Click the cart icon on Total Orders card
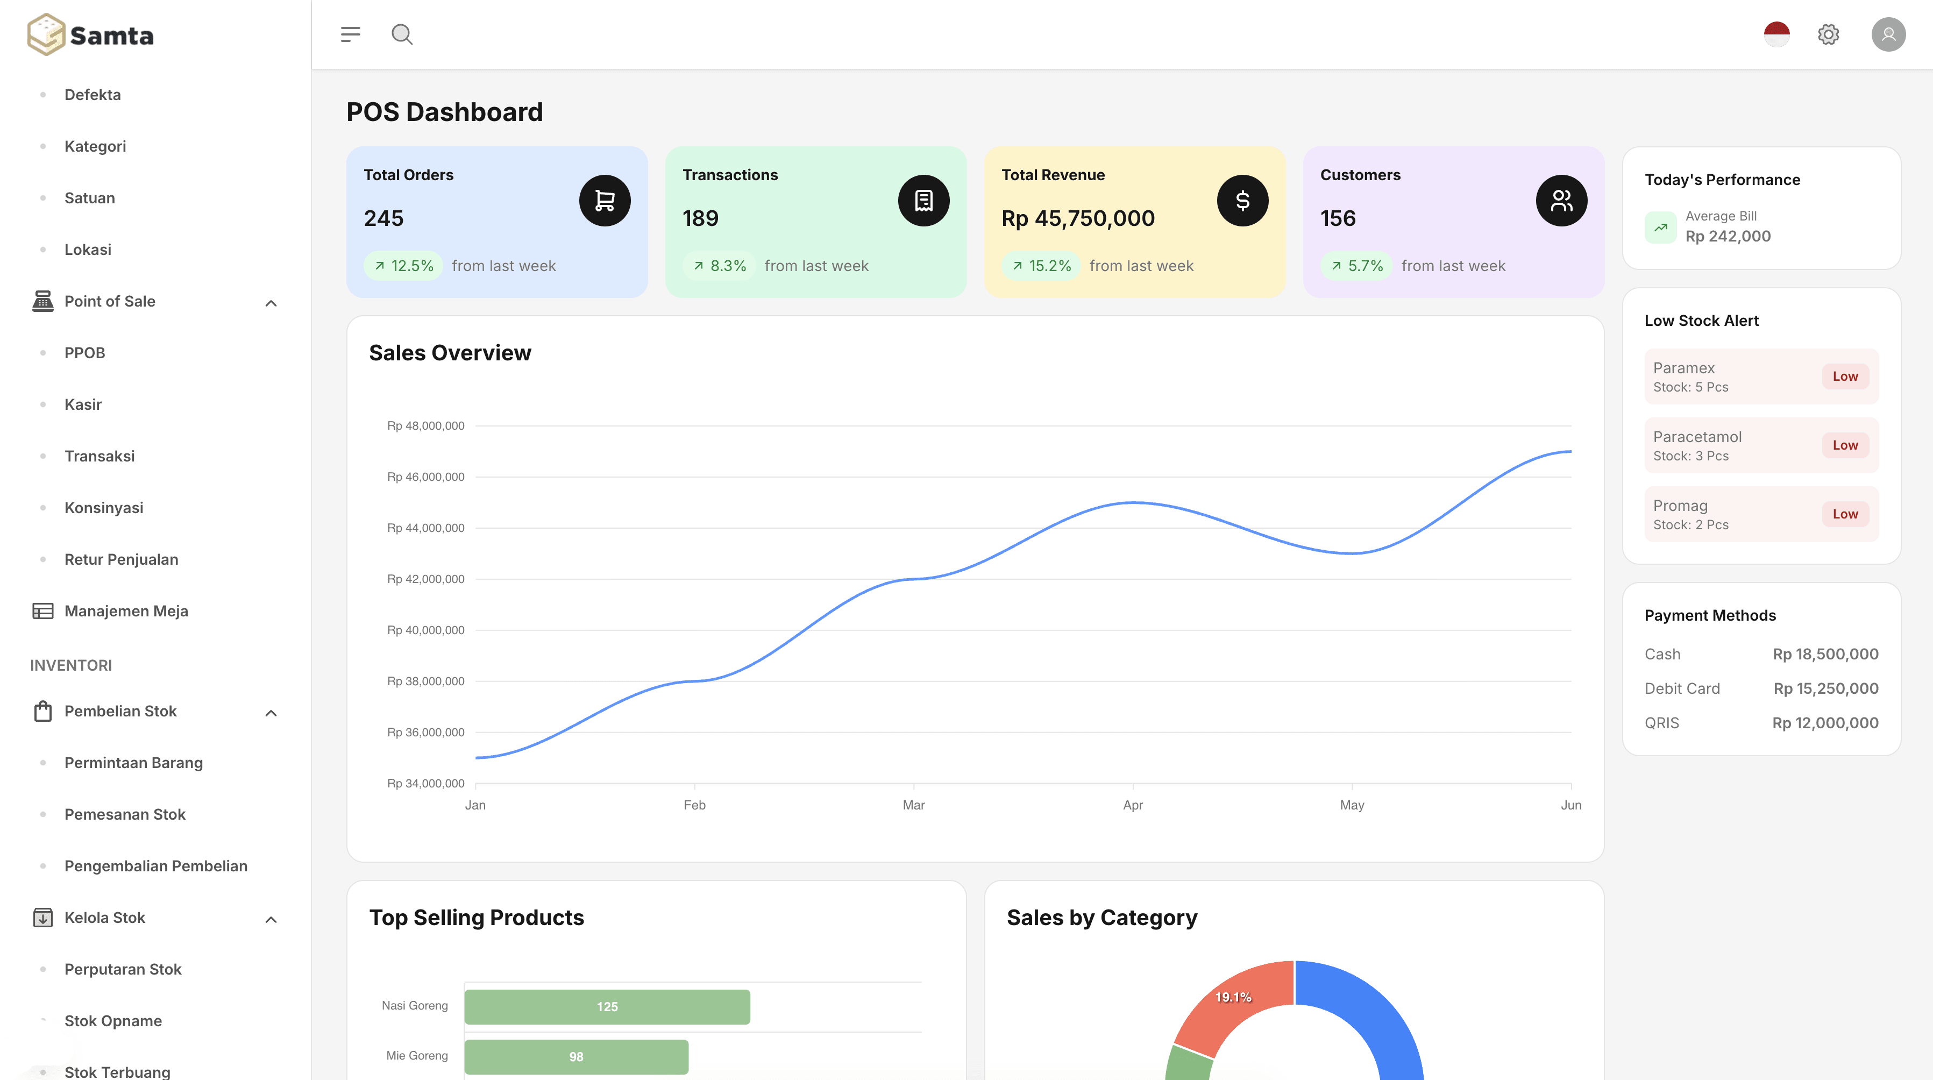 point(605,201)
